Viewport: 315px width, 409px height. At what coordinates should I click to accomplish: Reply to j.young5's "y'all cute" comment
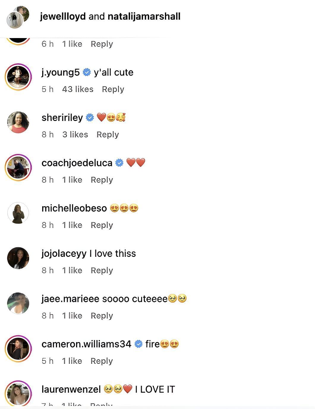click(113, 89)
